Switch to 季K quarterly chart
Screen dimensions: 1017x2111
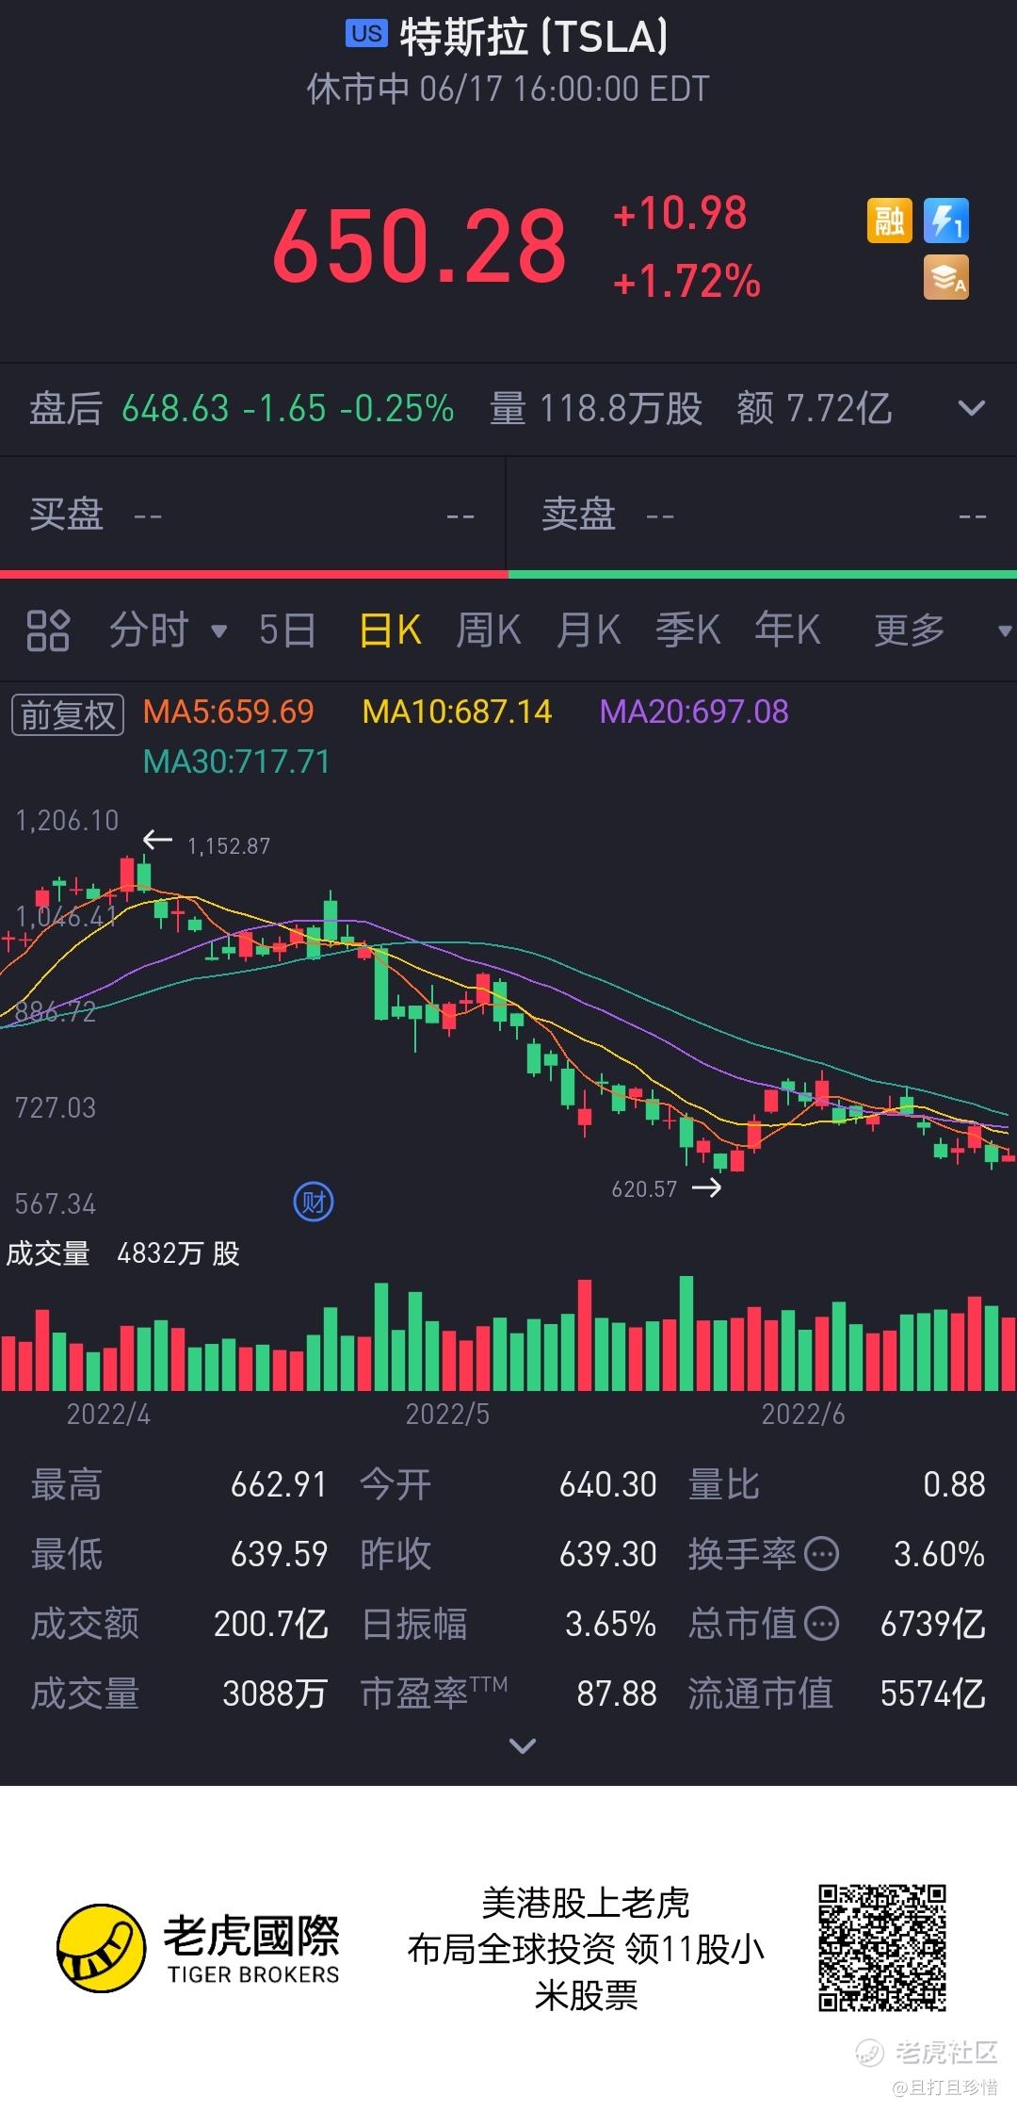click(688, 630)
